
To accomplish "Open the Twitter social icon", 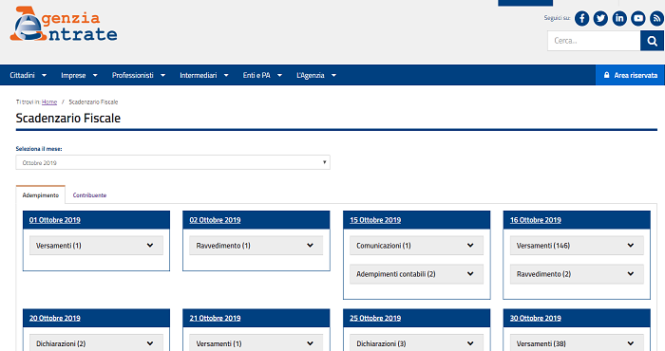I will pyautogui.click(x=600, y=19).
